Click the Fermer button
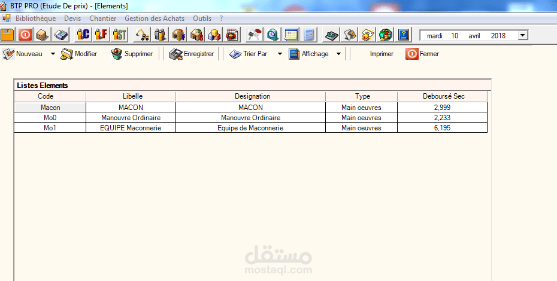This screenshot has width=557, height=281. tap(422, 54)
